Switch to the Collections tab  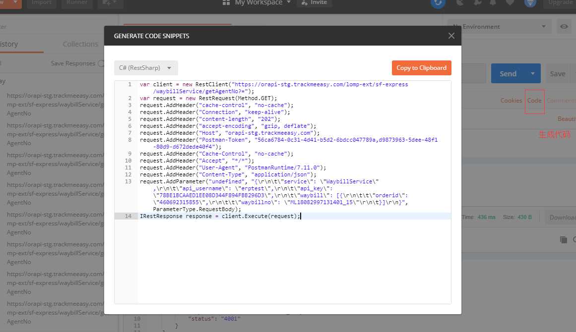pyautogui.click(x=80, y=44)
